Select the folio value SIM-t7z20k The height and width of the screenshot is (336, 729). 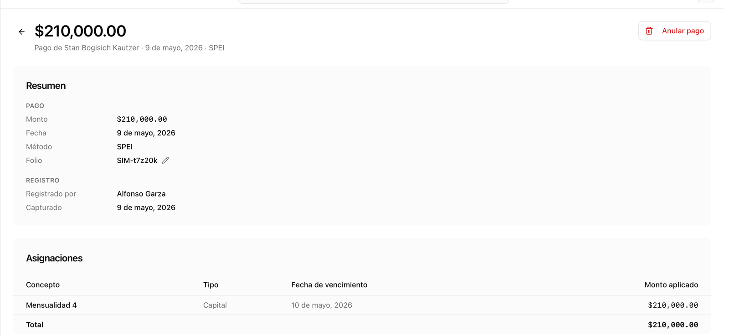(x=137, y=160)
